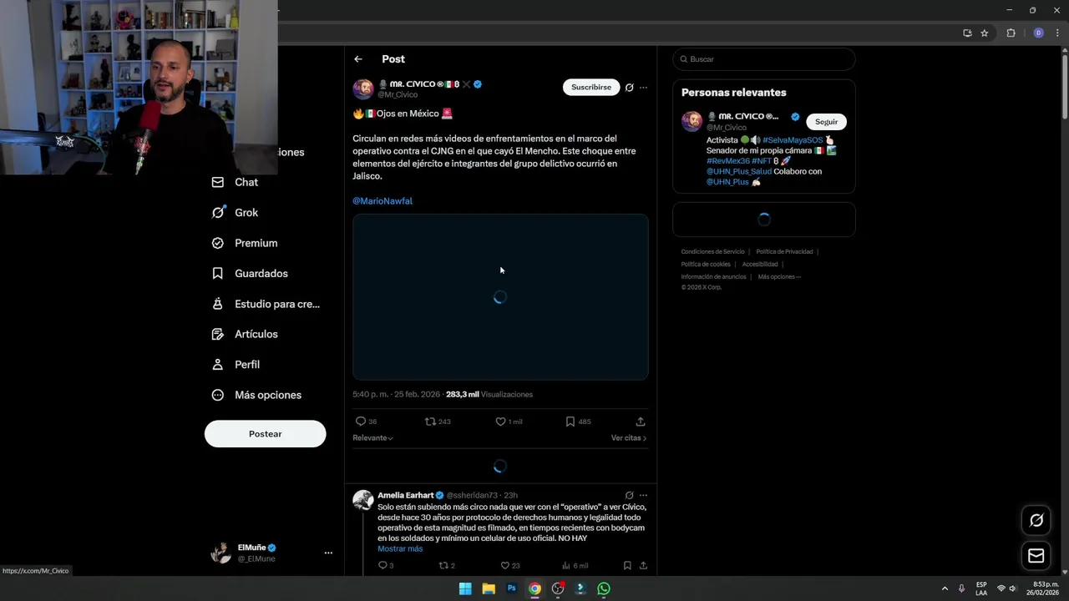This screenshot has width=1069, height=601.
Task: Open browser extensions puzzle icon
Action: [1011, 33]
